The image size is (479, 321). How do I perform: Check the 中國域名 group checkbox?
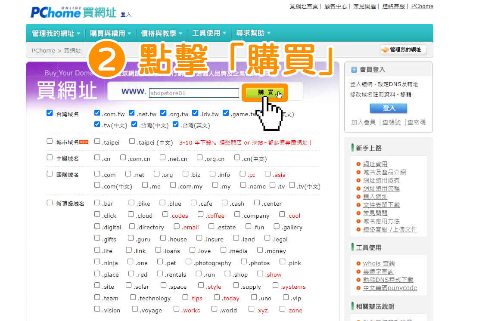pyautogui.click(x=50, y=157)
